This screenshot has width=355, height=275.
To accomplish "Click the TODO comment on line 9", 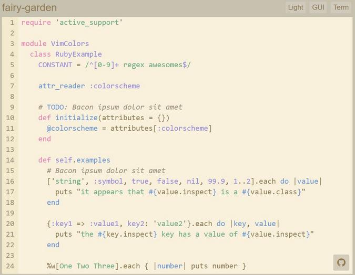I will (115, 107).
